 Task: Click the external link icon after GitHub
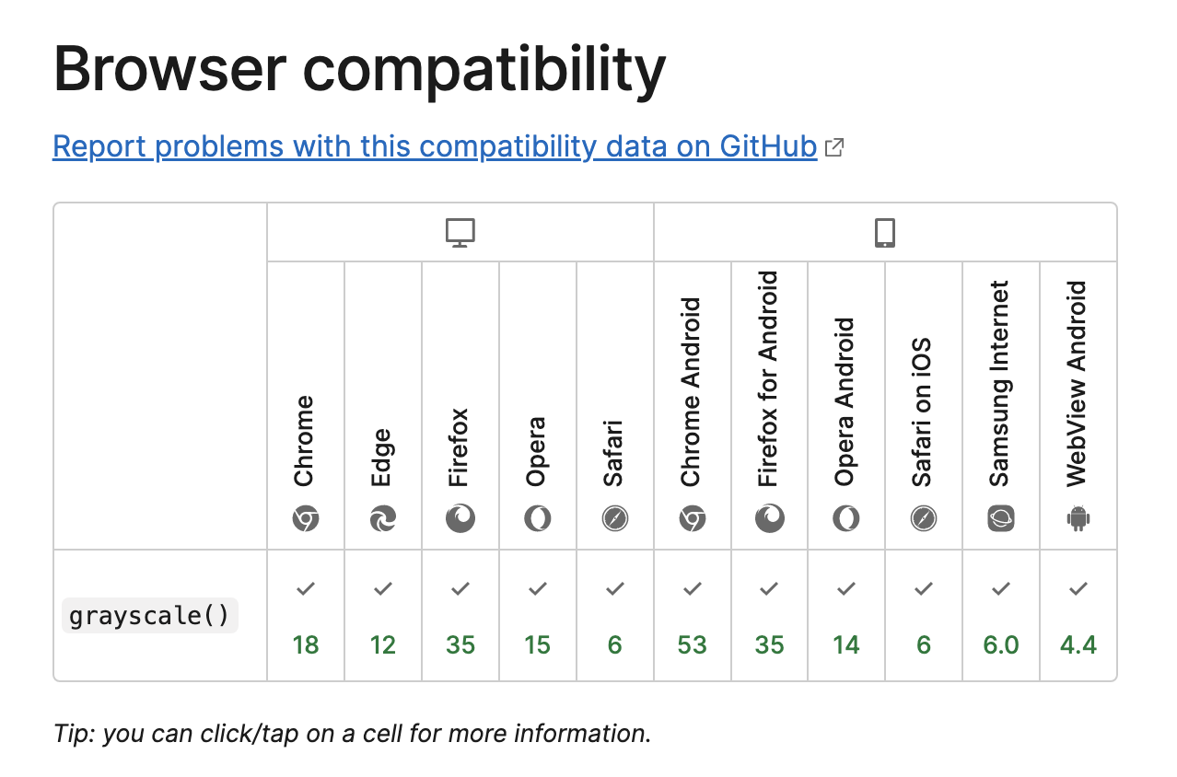pyautogui.click(x=834, y=147)
